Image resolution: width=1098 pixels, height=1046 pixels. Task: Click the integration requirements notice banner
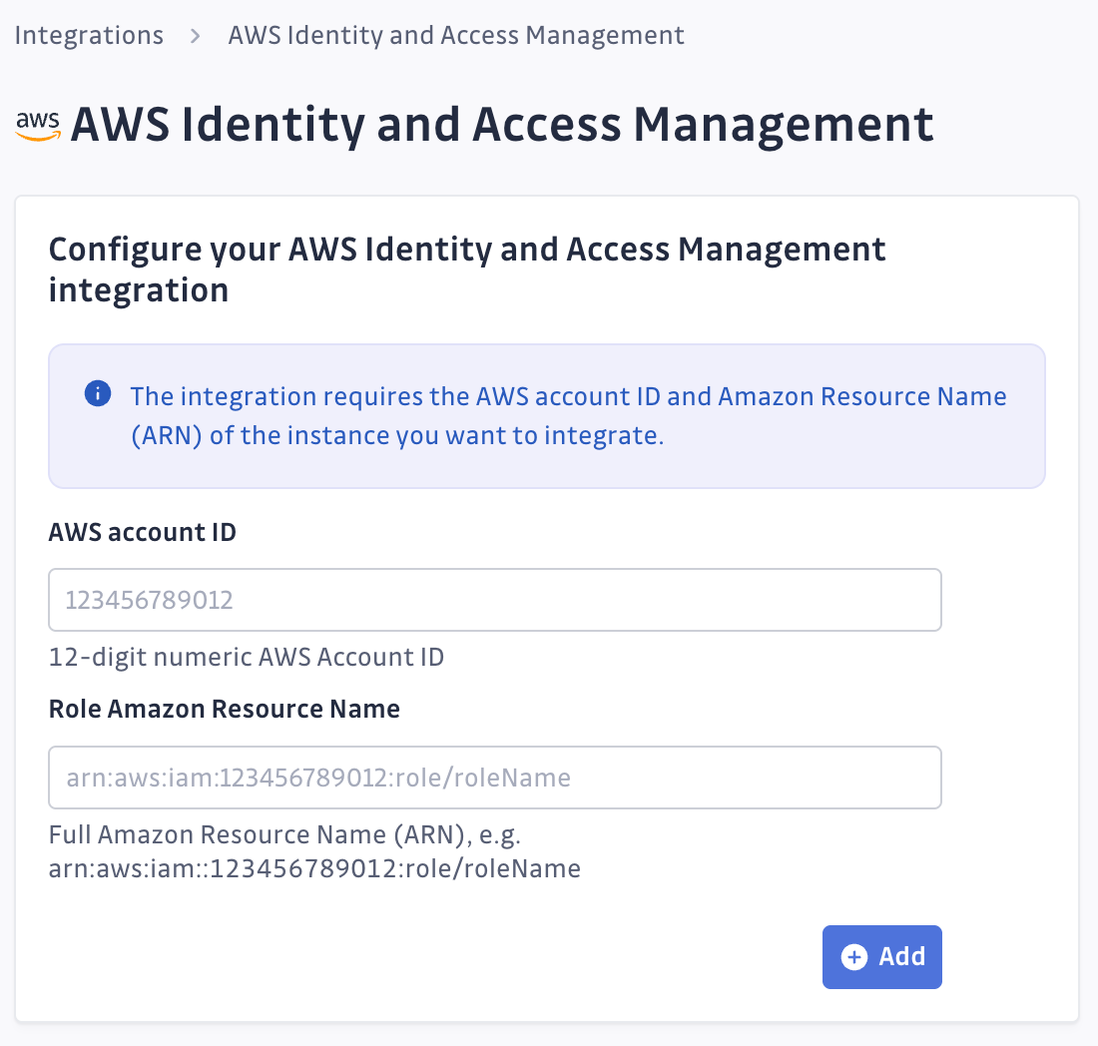546,416
